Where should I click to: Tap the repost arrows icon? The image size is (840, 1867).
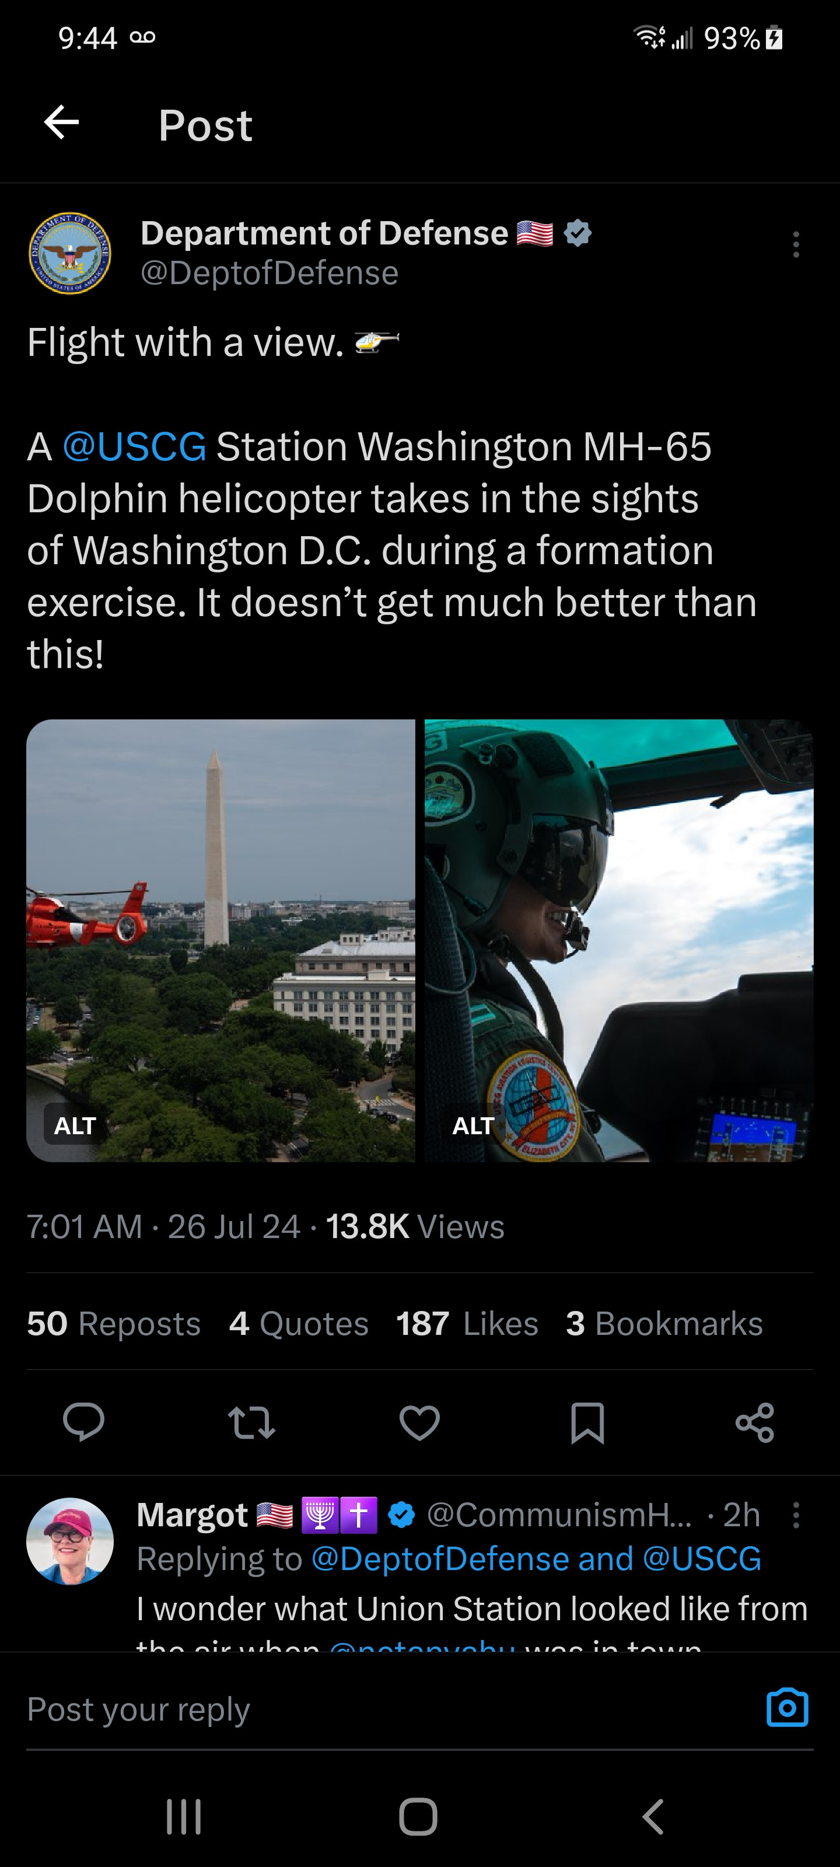251,1422
